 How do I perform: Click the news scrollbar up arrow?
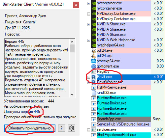72,42
